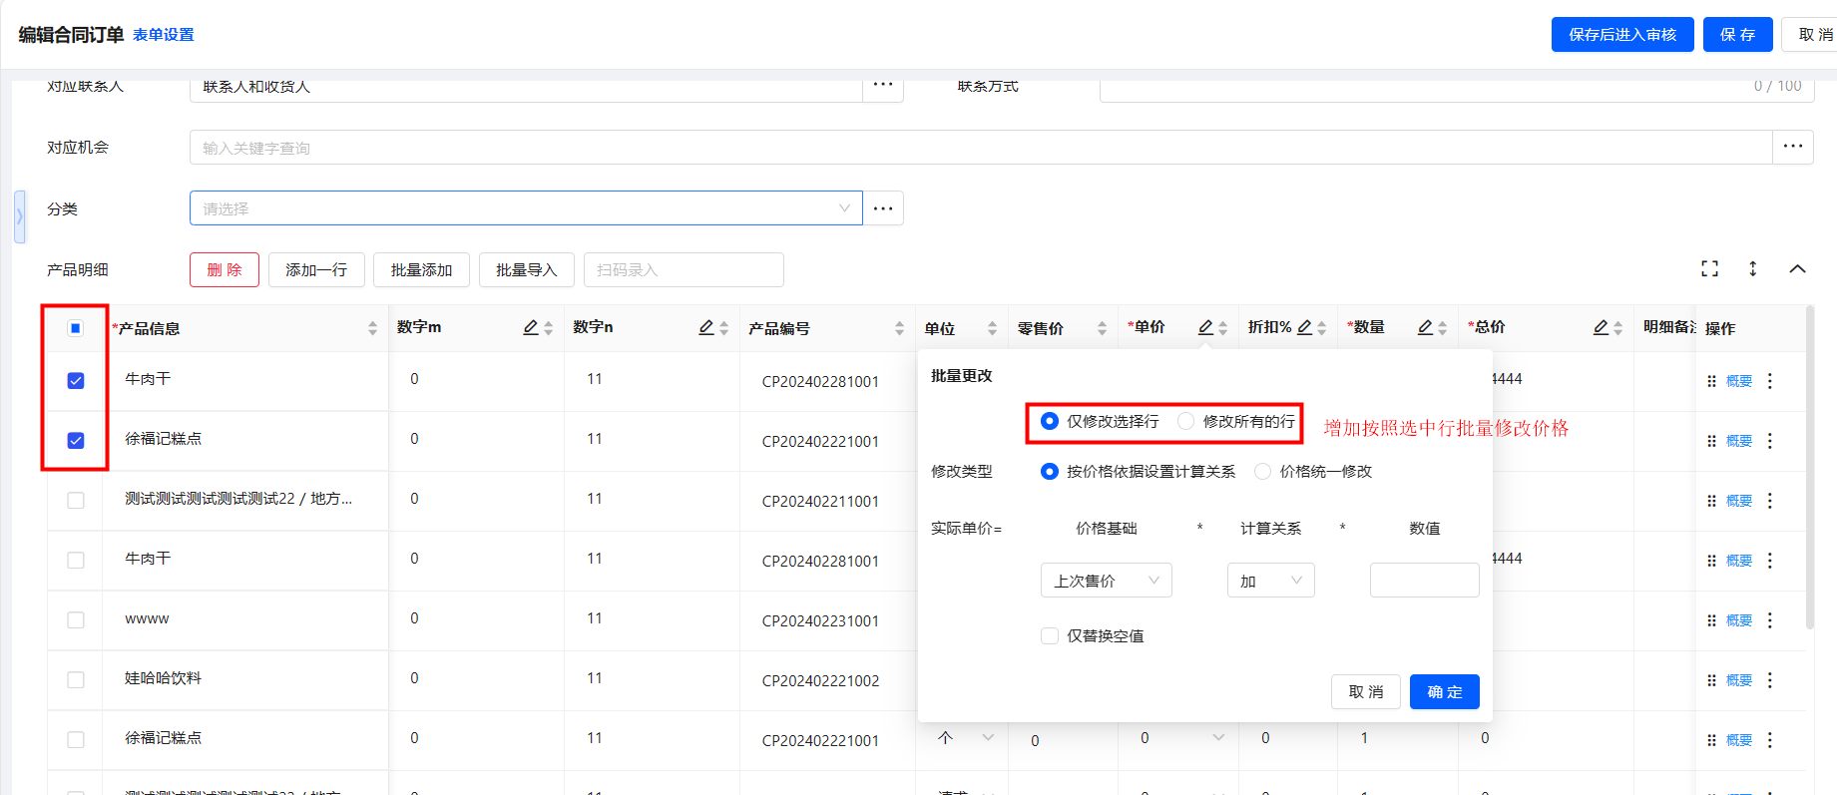Viewport: 1837px width, 795px height.
Task: Uncheck the checked 徐福记糕点 row checkbox
Action: pos(76,441)
